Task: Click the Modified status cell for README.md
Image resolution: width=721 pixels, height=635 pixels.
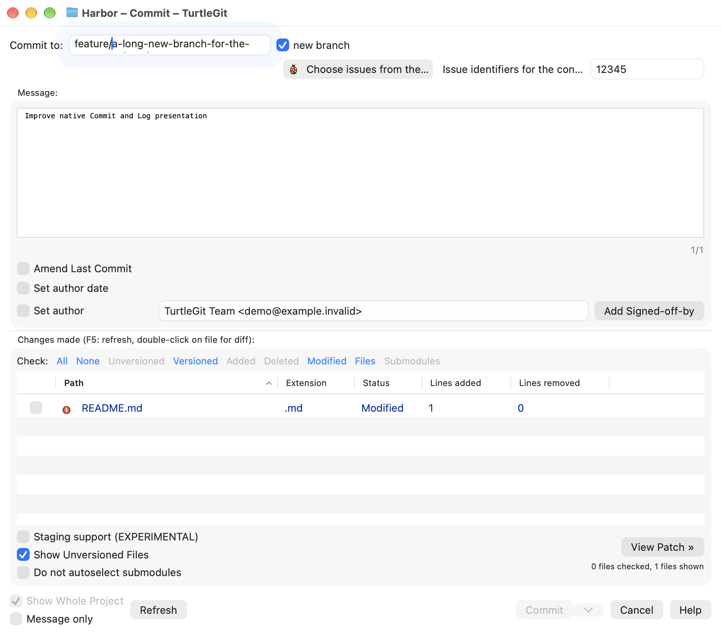Action: tap(382, 408)
